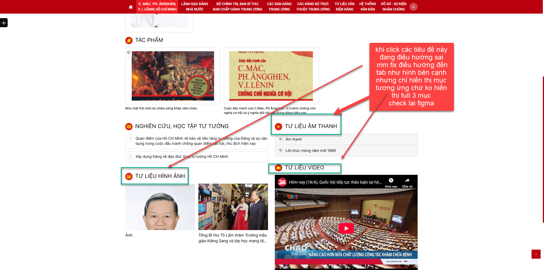
Task: Click the black plus button on left edge
Action: coord(4,23)
